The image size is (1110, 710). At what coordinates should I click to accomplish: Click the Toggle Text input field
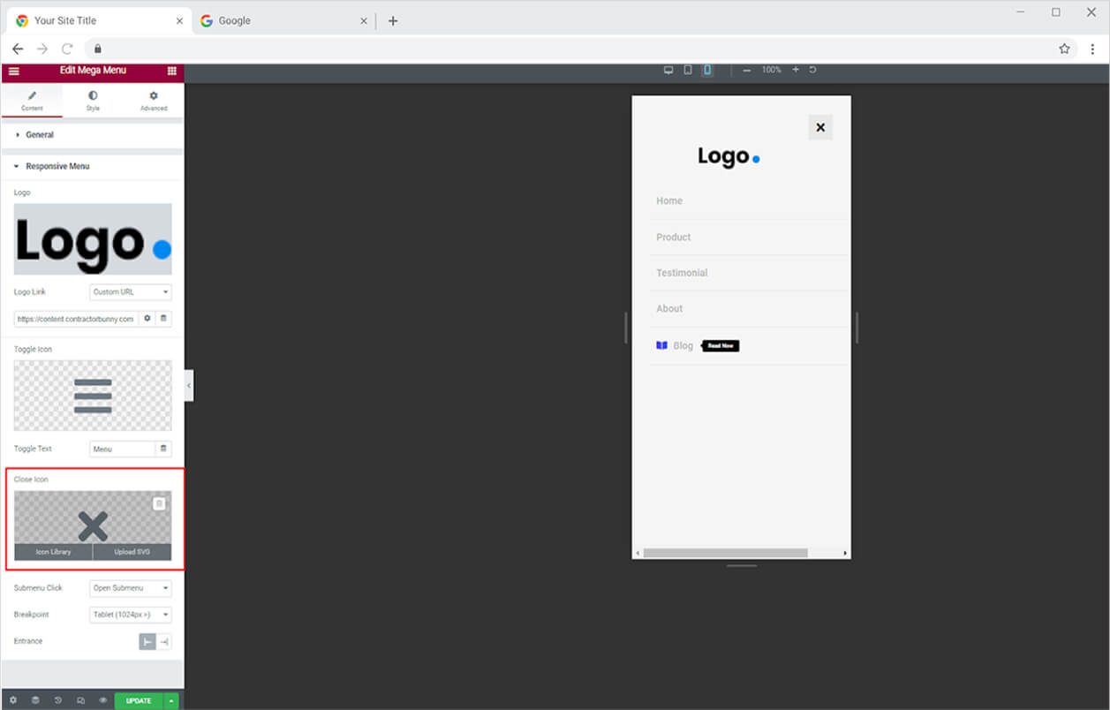click(123, 449)
